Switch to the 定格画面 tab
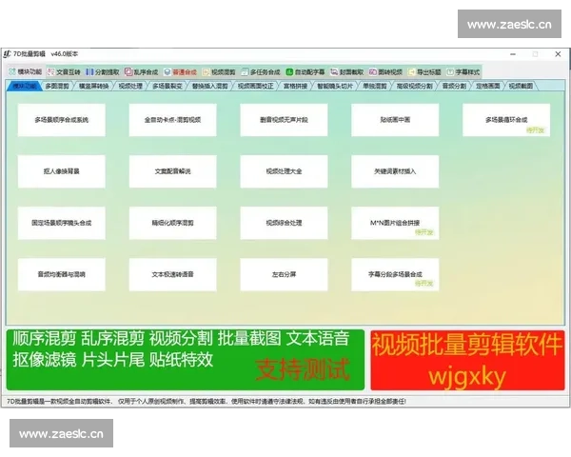 tap(488, 86)
